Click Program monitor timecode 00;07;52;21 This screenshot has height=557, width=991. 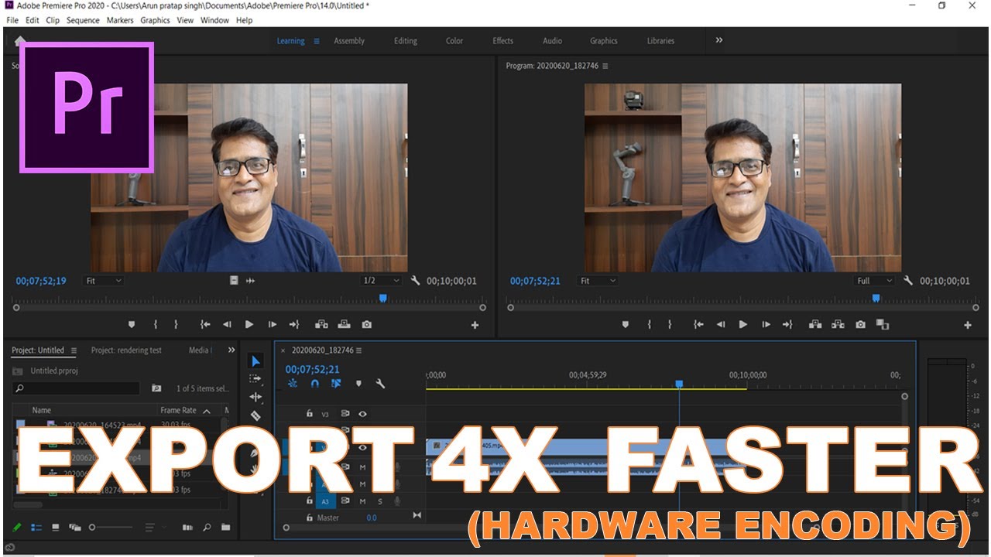coord(535,281)
